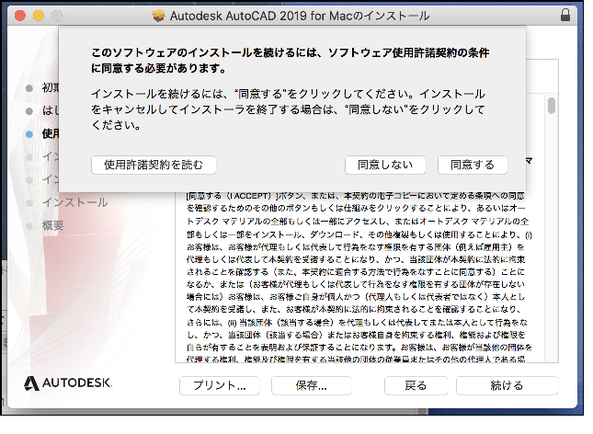Click the 同意しない disagree button
This screenshot has width=593, height=434.
click(385, 165)
